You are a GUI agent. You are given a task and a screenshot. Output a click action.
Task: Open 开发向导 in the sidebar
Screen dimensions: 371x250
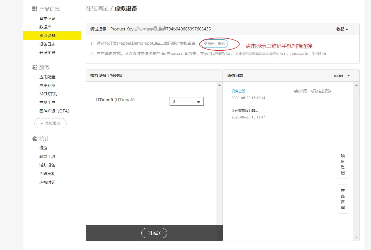[47, 53]
